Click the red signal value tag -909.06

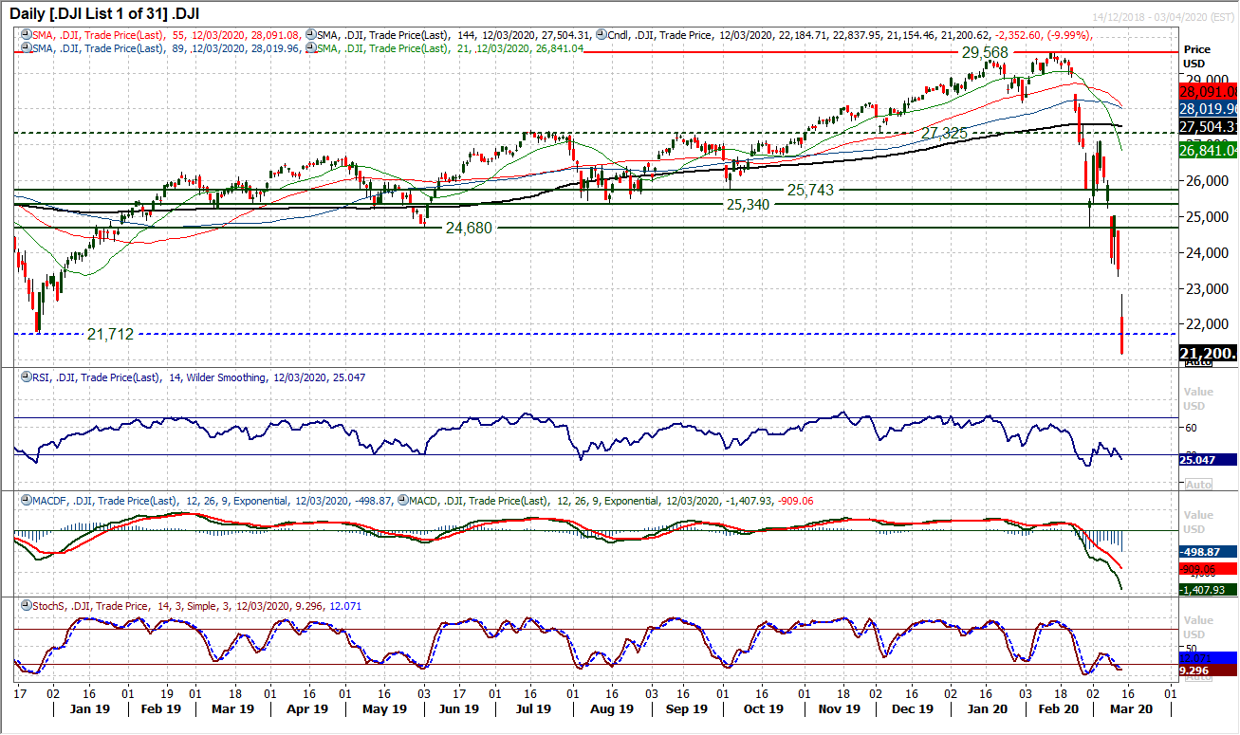point(1208,568)
